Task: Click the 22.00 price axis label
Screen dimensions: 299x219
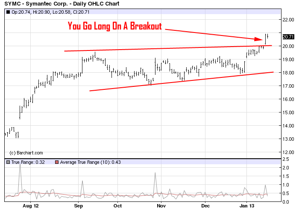Action: point(288,20)
